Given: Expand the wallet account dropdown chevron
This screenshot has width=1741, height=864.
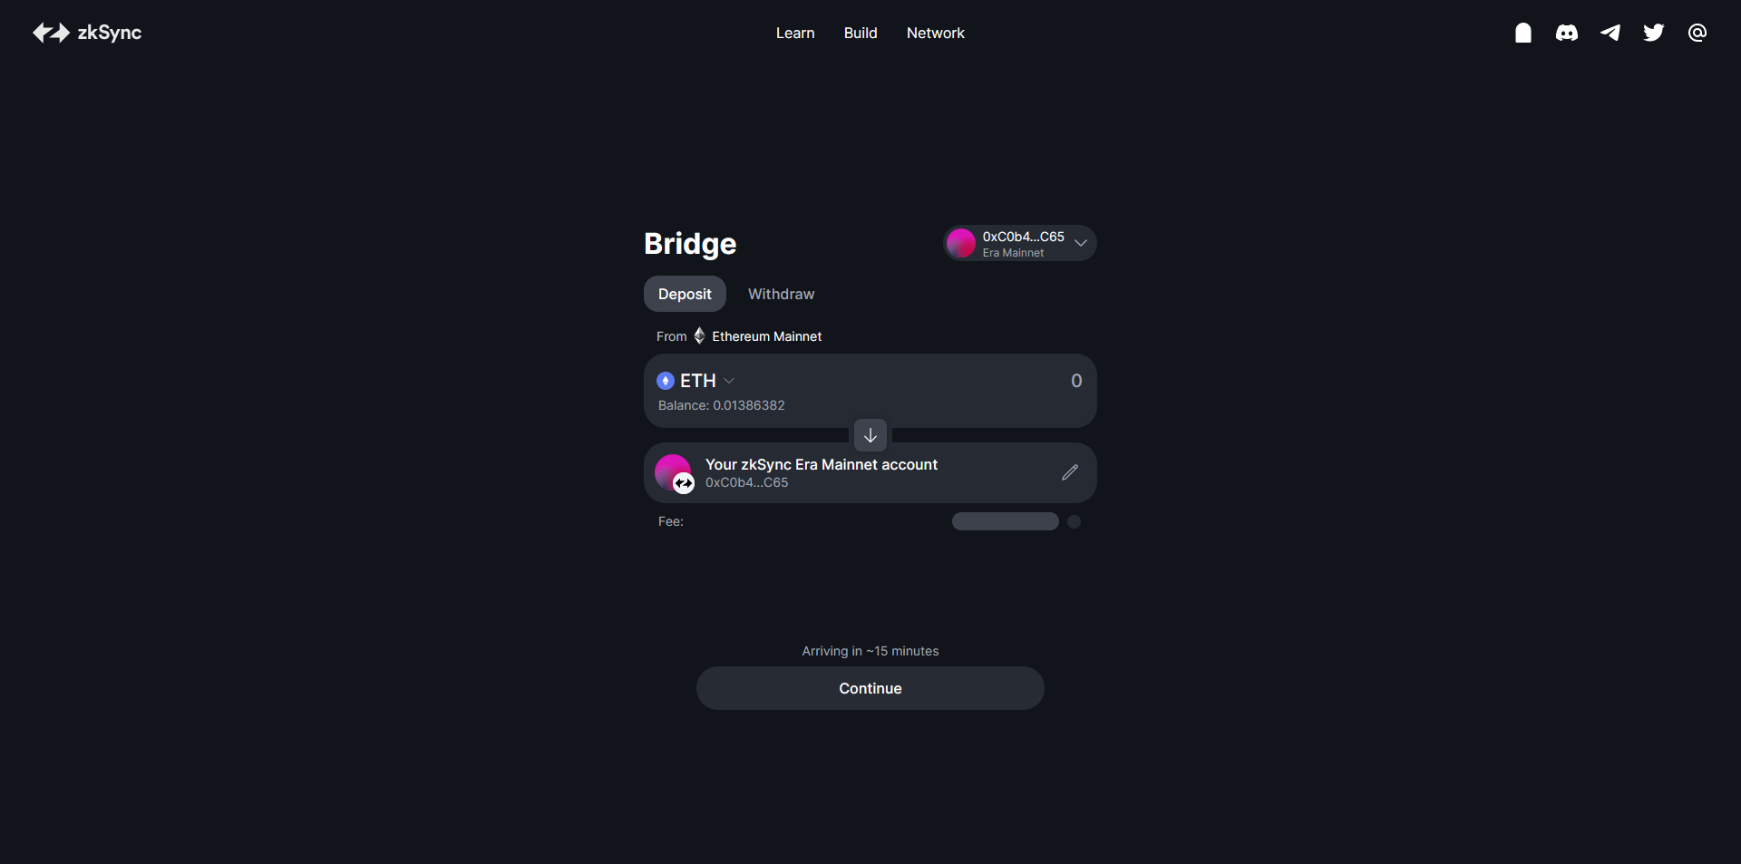Looking at the screenshot, I should 1081,243.
